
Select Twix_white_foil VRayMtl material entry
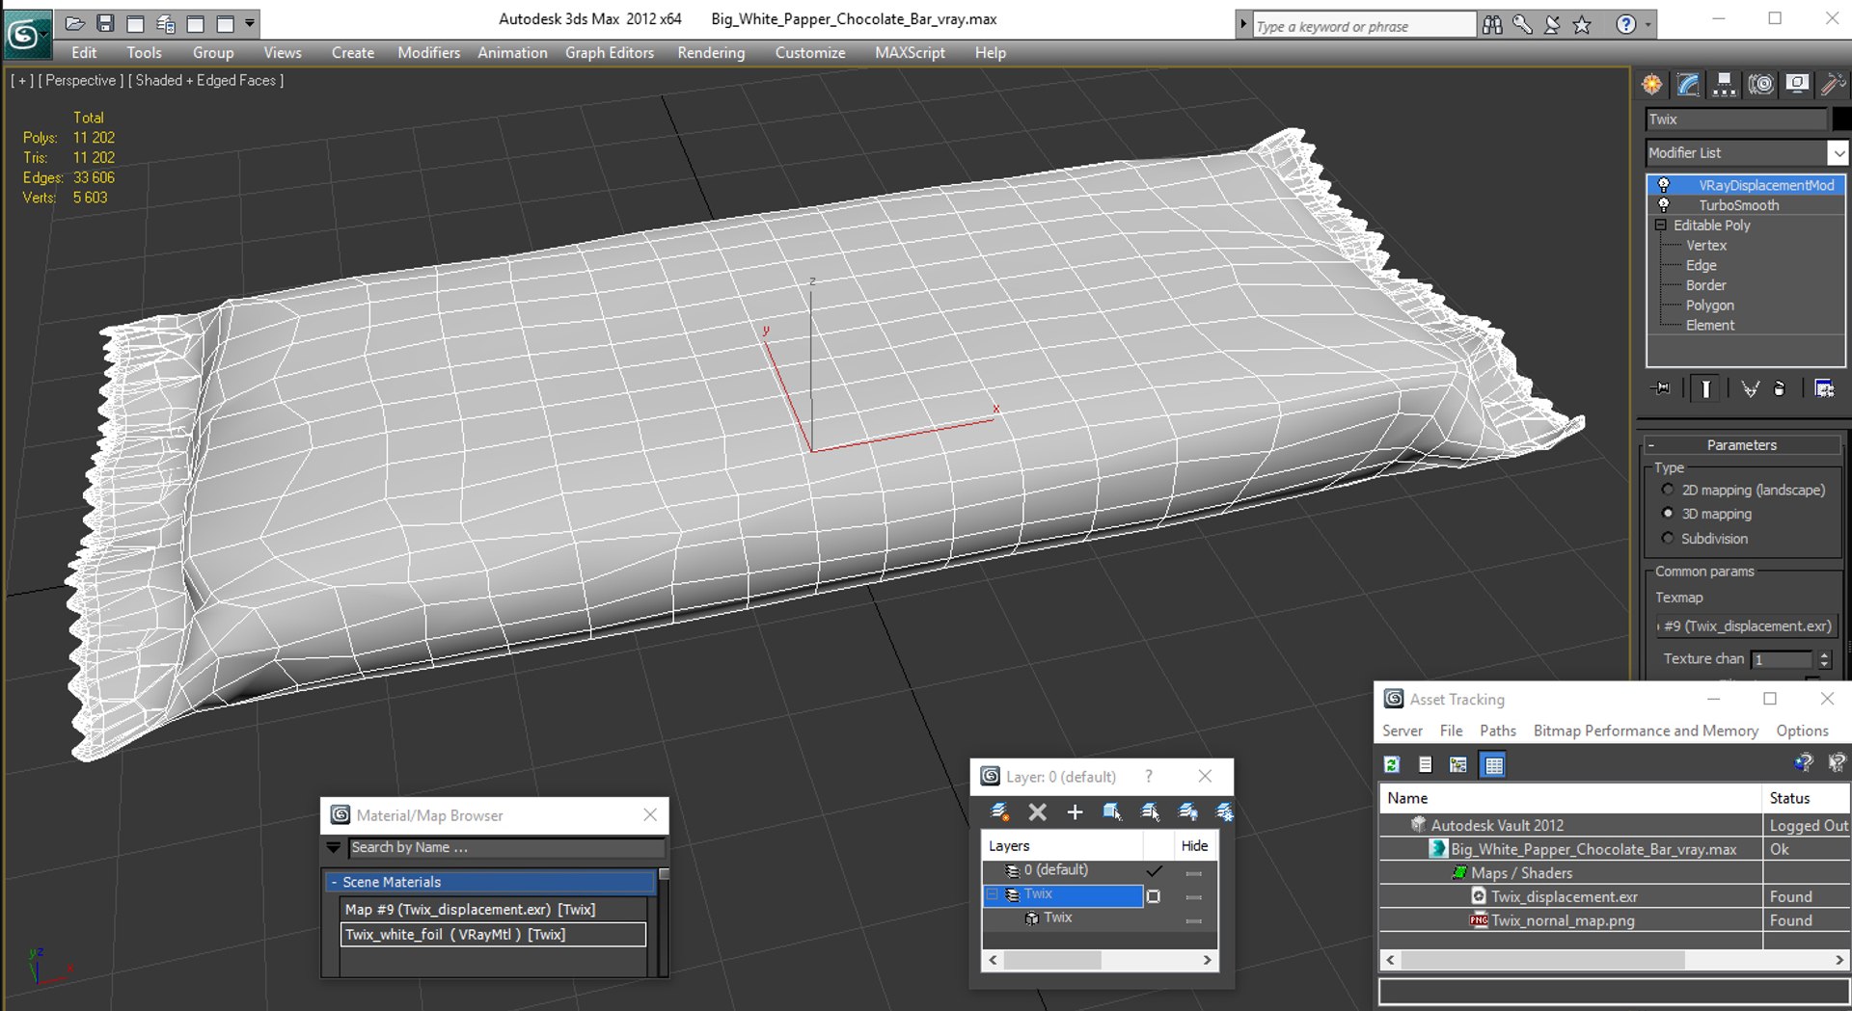point(493,935)
